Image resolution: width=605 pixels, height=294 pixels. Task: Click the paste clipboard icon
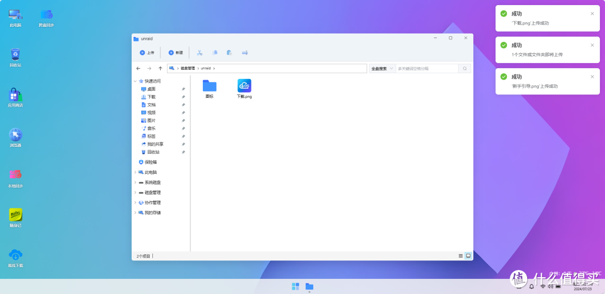(229, 53)
